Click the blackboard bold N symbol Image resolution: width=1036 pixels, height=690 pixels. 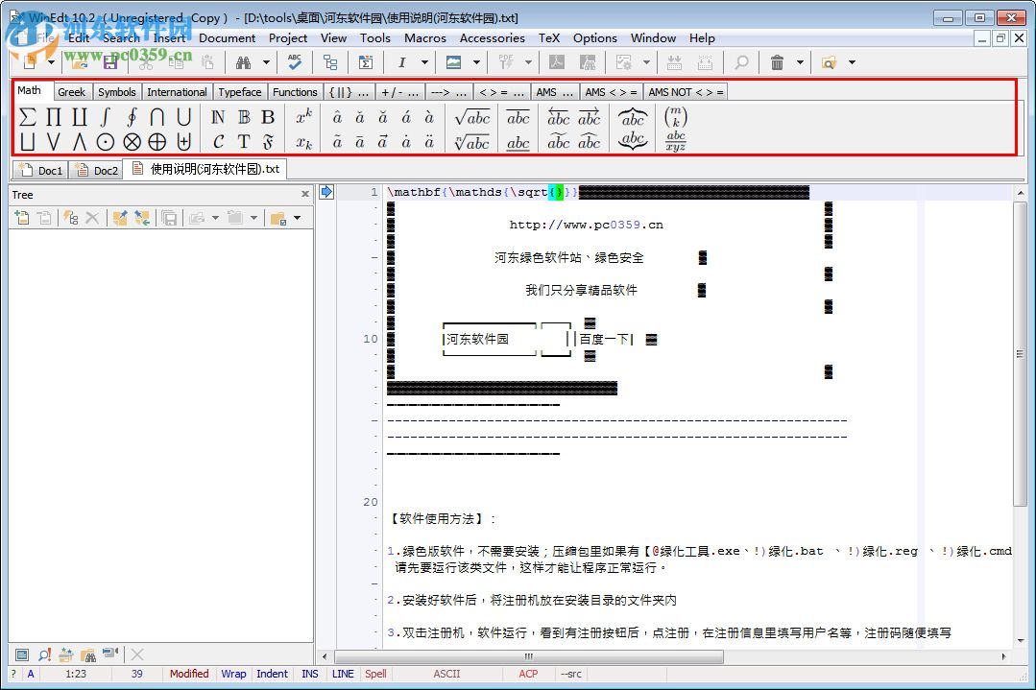tap(219, 118)
